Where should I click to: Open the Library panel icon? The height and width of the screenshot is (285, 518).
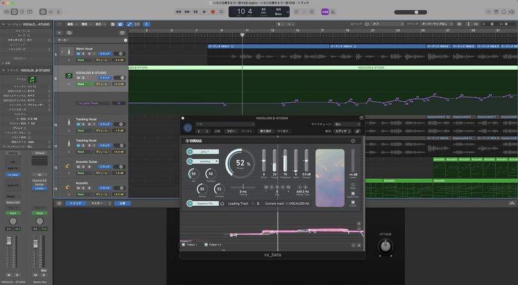point(6,12)
